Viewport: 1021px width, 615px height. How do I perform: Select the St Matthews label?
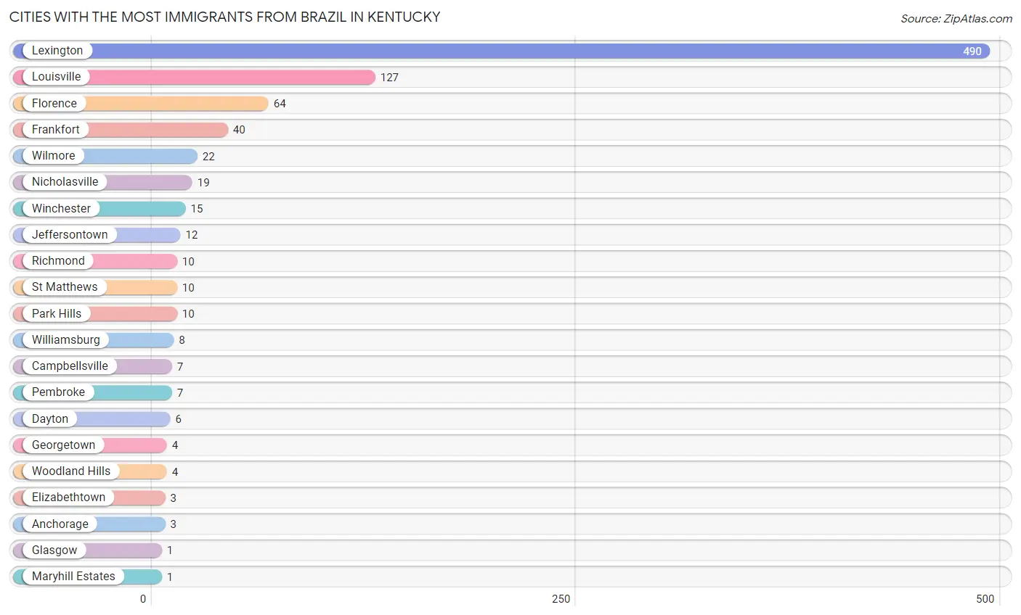pos(65,287)
